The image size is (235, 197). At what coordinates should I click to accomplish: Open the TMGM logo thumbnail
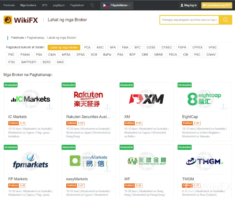point(204,161)
